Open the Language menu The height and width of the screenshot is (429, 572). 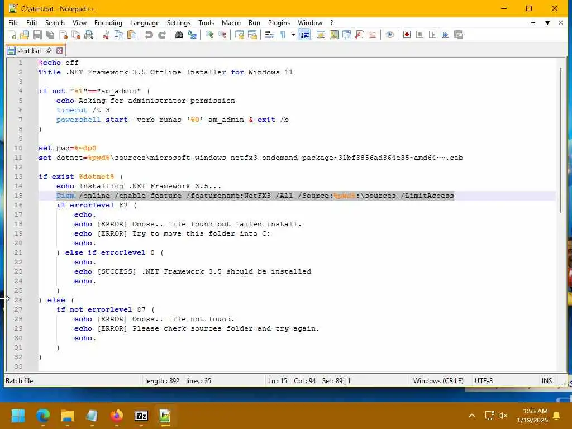click(145, 22)
